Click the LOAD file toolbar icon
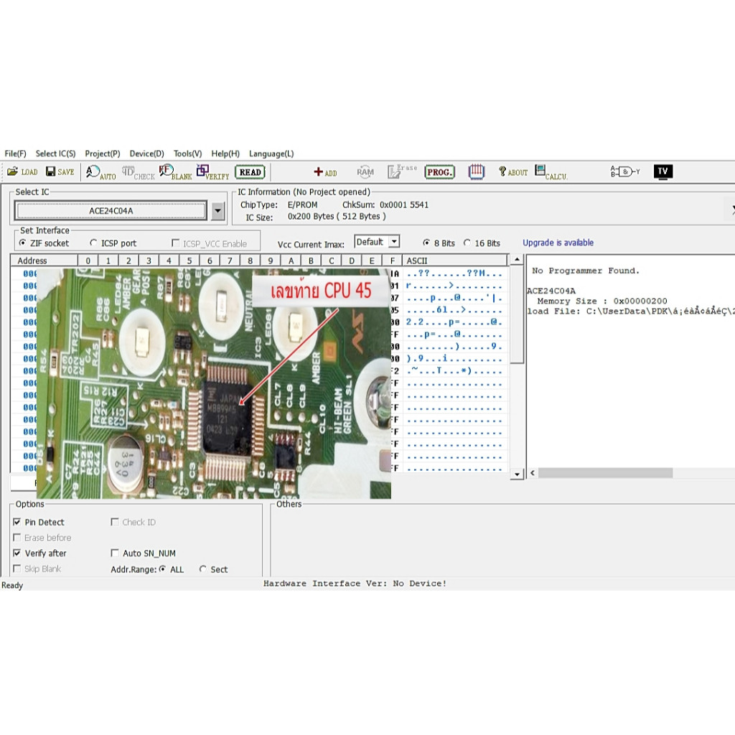 (x=22, y=172)
